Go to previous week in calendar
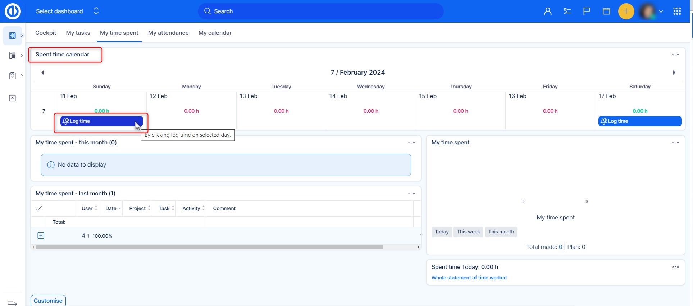This screenshot has width=693, height=306. 42,73
